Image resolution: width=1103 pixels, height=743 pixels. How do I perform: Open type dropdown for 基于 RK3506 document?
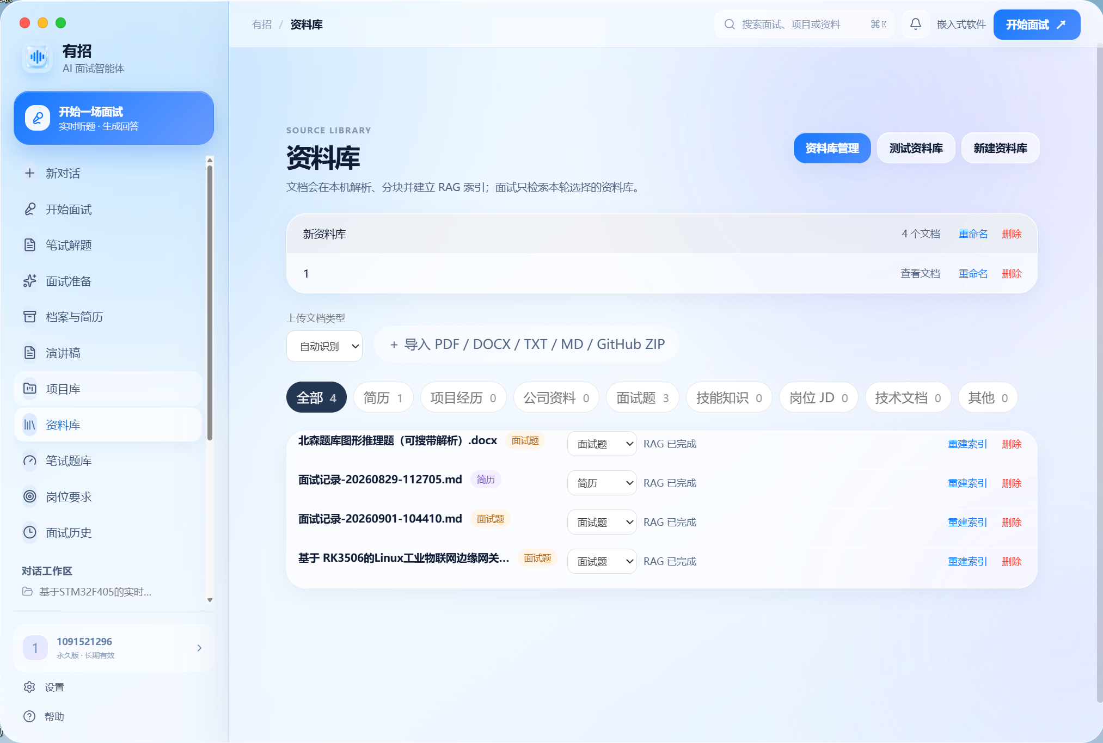[602, 561]
